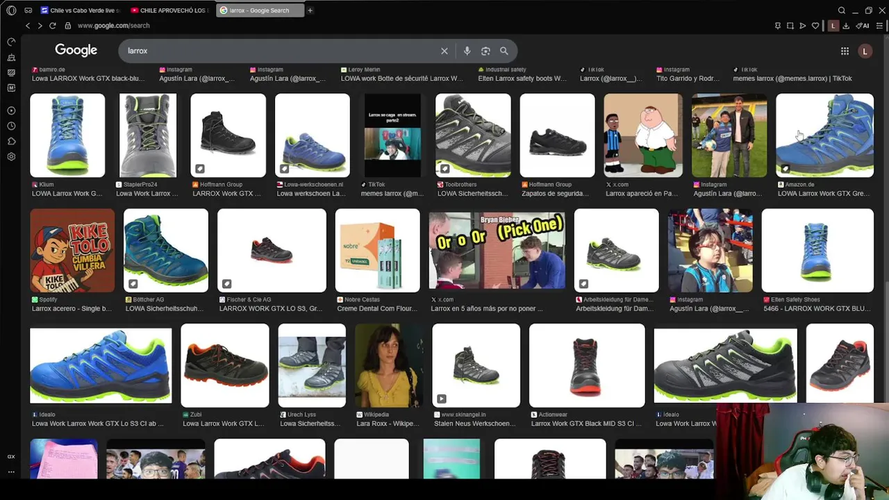
Task: Open the striped panel icon in sidebar
Action: 11,72
